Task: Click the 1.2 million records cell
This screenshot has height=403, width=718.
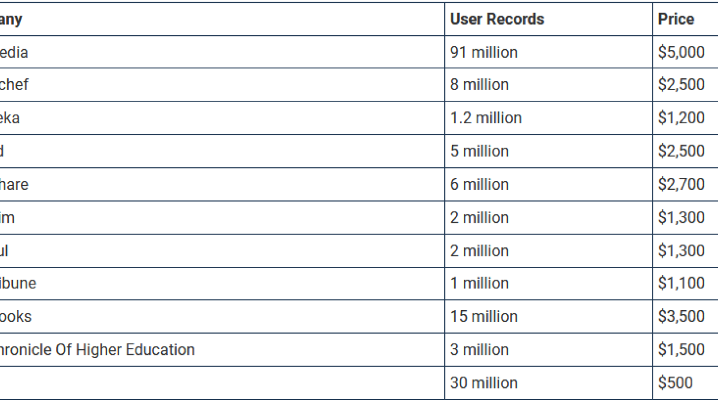Action: (x=486, y=118)
